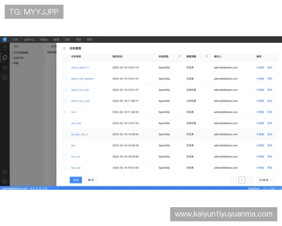Screen dimensions: 282x226
Task: Go to the next page arrow
Action: coord(249,180)
